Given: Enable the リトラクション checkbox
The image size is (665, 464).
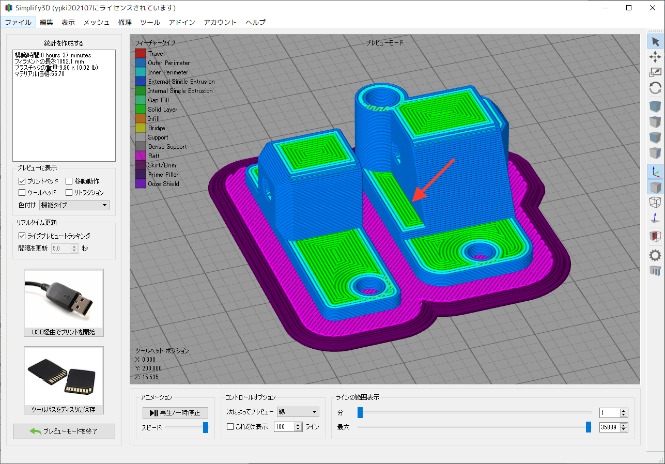Looking at the screenshot, I should 69,193.
